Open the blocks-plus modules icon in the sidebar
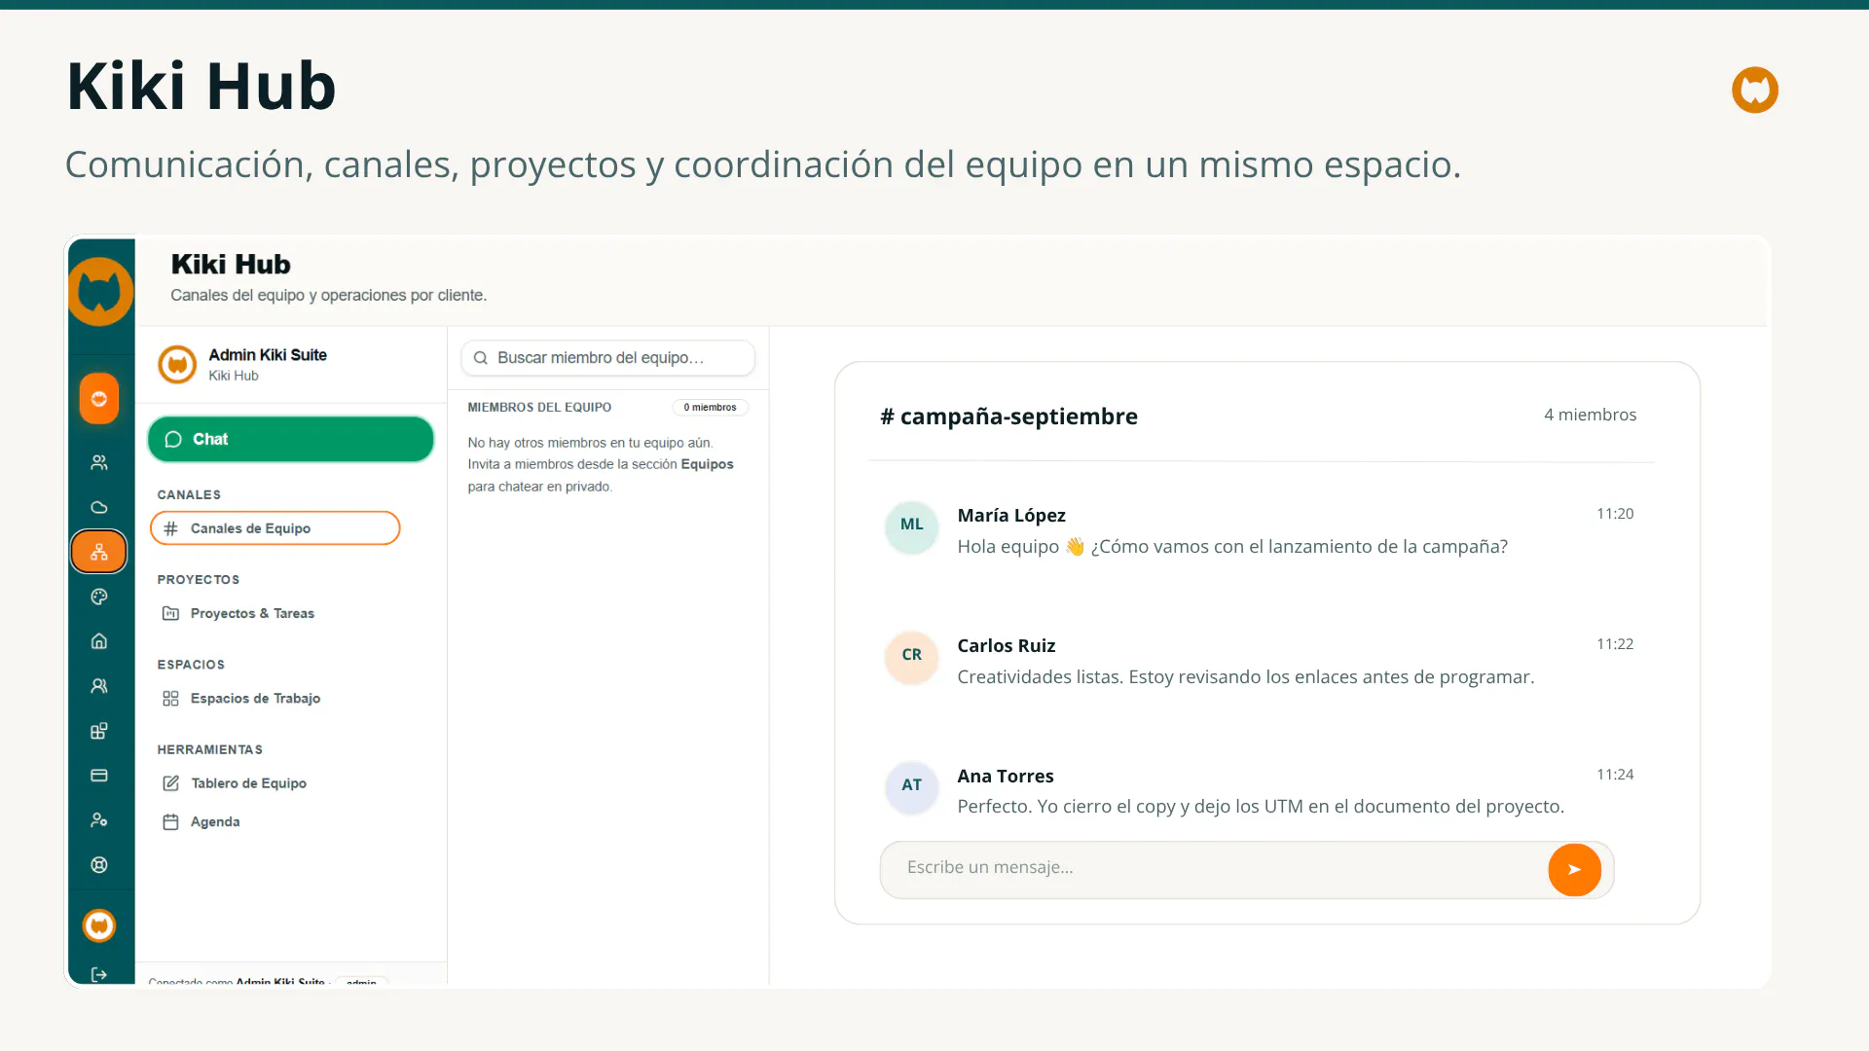Screen dimensions: 1869x1051 99,731
